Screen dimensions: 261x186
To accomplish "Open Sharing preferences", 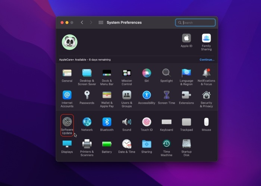I will pyautogui.click(x=147, y=146).
